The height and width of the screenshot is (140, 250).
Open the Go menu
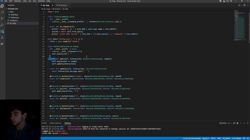[30, 1]
